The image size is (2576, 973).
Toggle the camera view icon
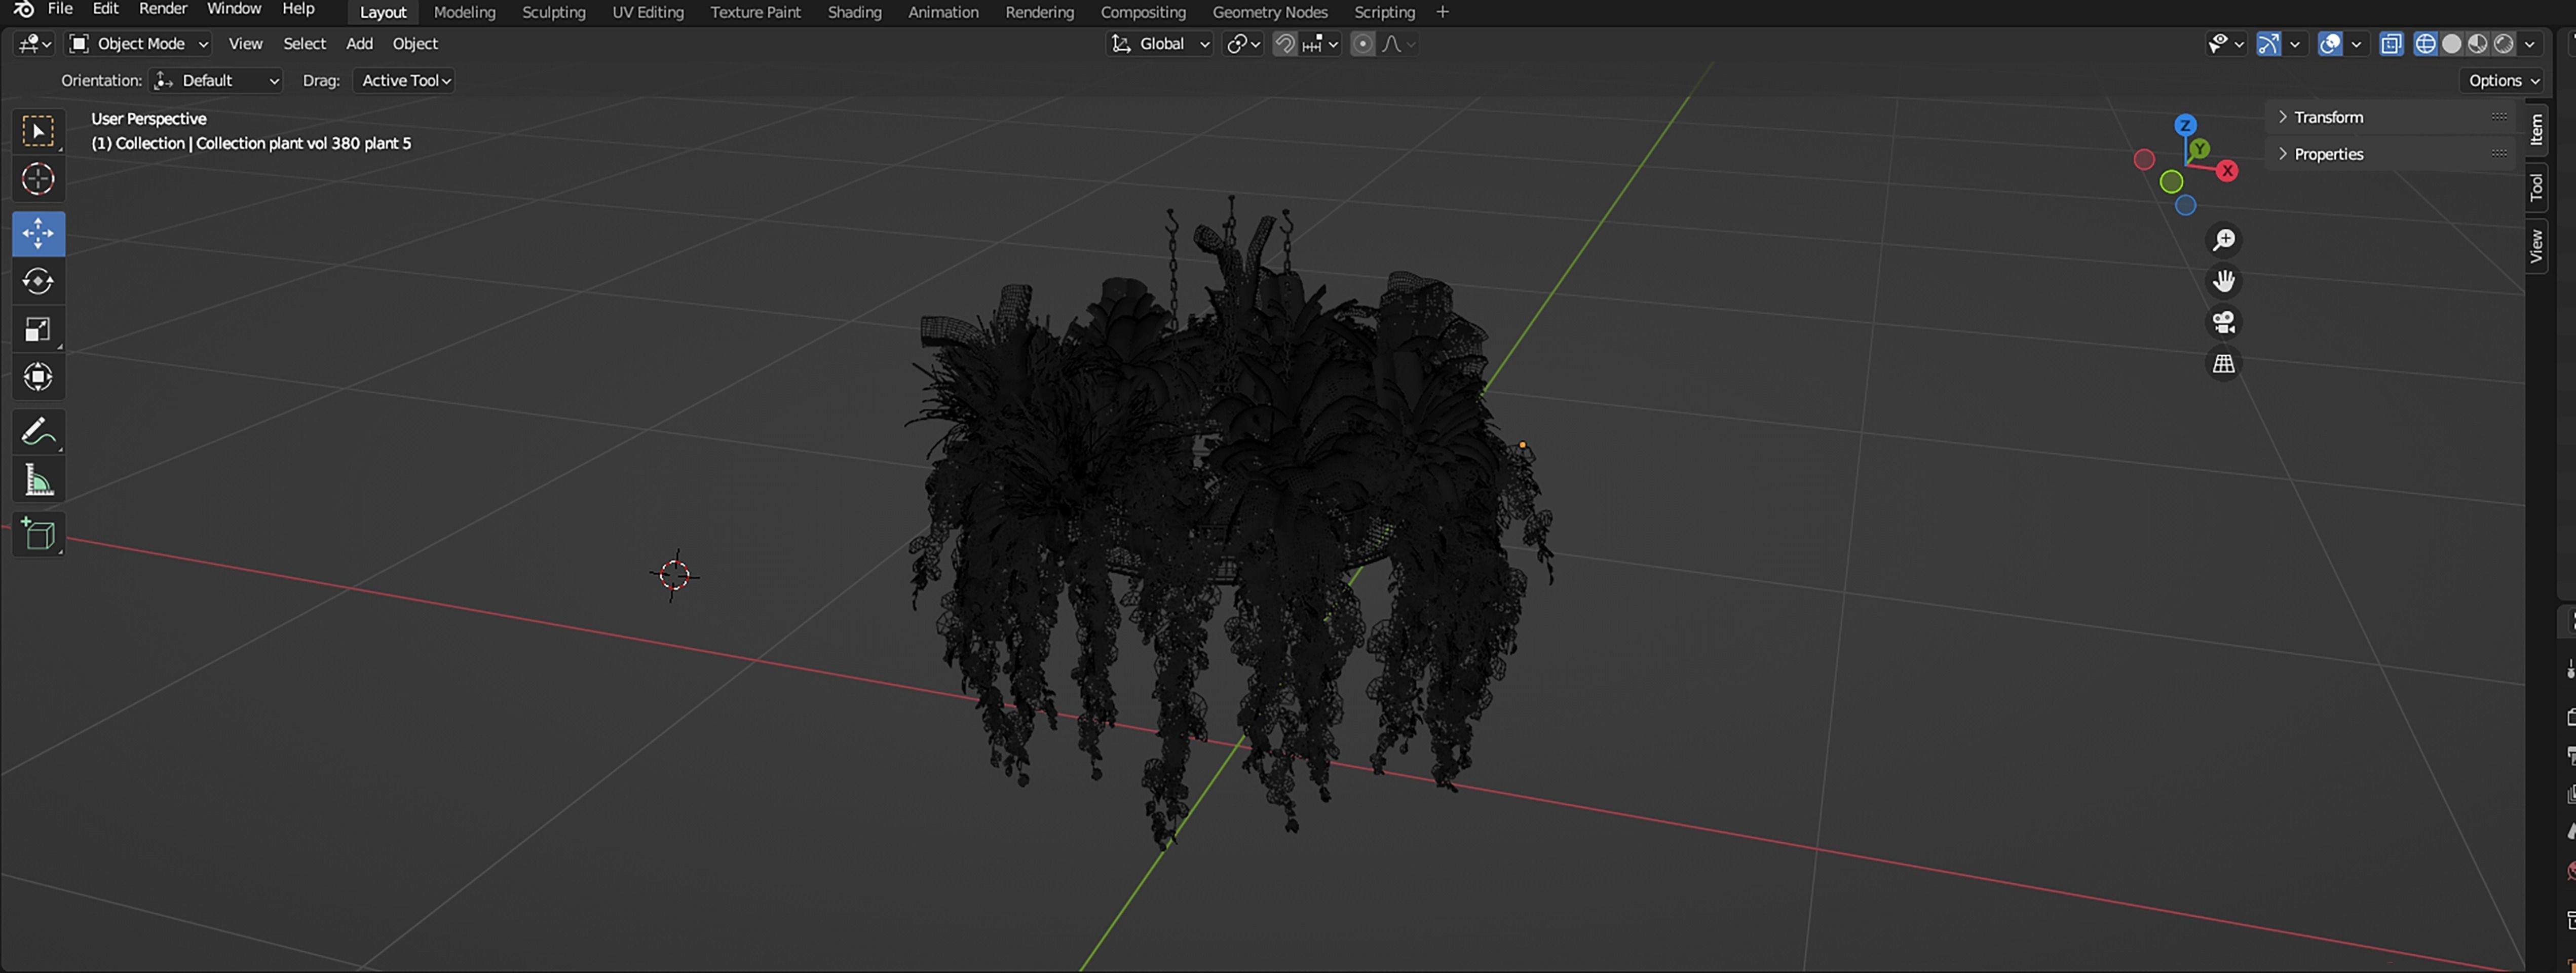pyautogui.click(x=2223, y=322)
